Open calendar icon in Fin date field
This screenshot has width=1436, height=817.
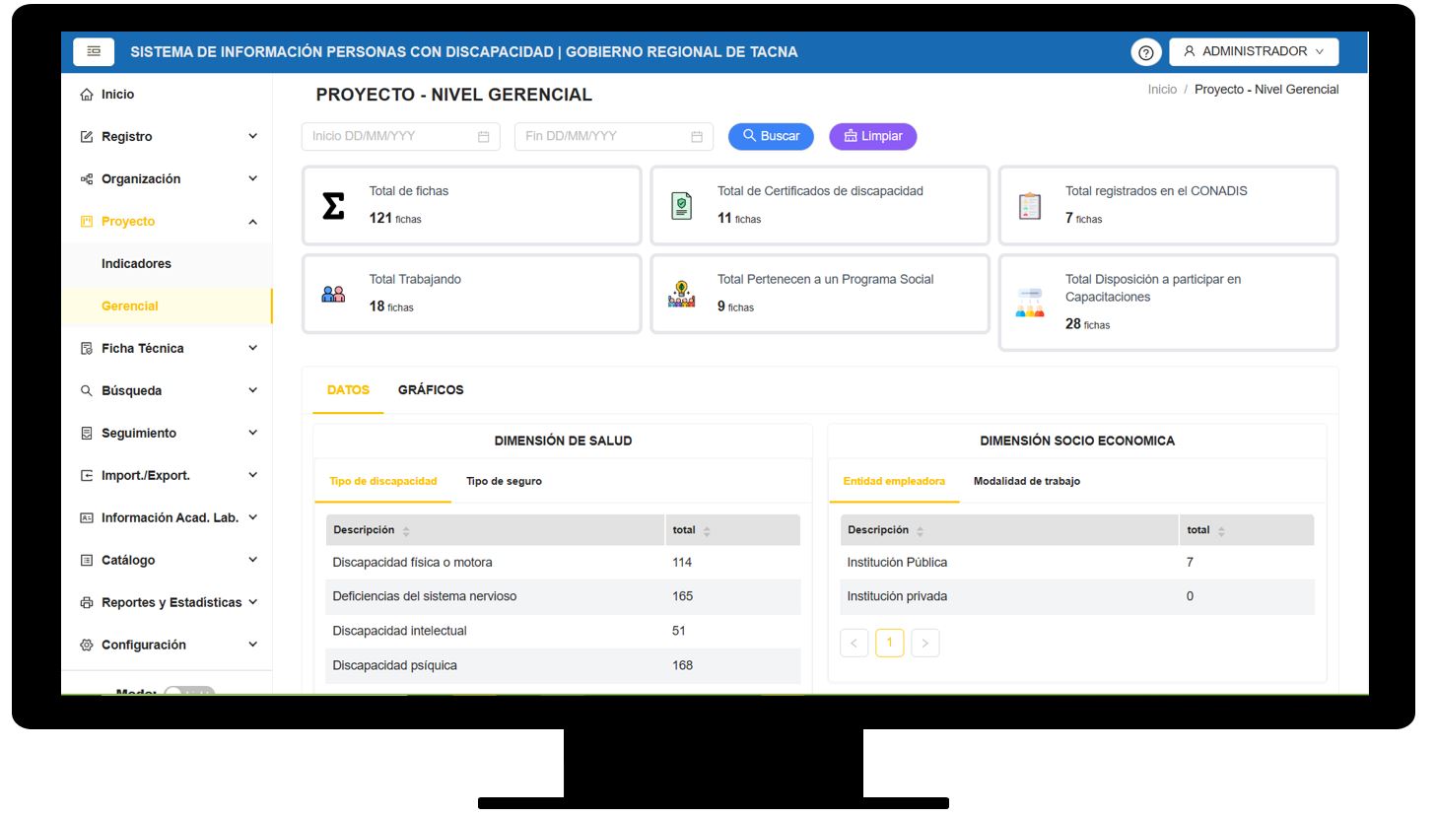click(x=696, y=137)
